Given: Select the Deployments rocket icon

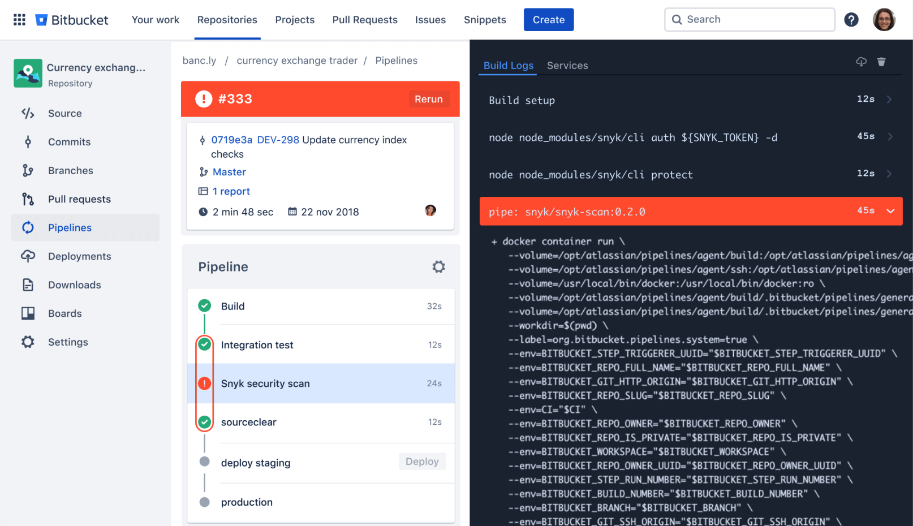Looking at the screenshot, I should tap(28, 256).
